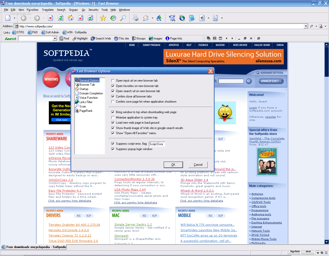Click the Forward navigation arrow icon
This screenshot has height=256, width=329.
coord(37,18)
